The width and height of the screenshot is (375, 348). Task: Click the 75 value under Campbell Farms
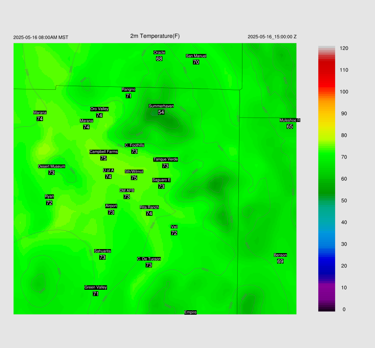tap(104, 158)
